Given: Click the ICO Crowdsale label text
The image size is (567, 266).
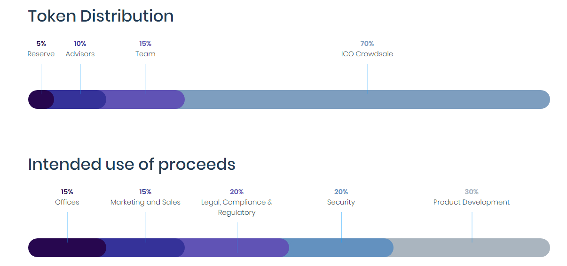Looking at the screenshot, I should (367, 54).
